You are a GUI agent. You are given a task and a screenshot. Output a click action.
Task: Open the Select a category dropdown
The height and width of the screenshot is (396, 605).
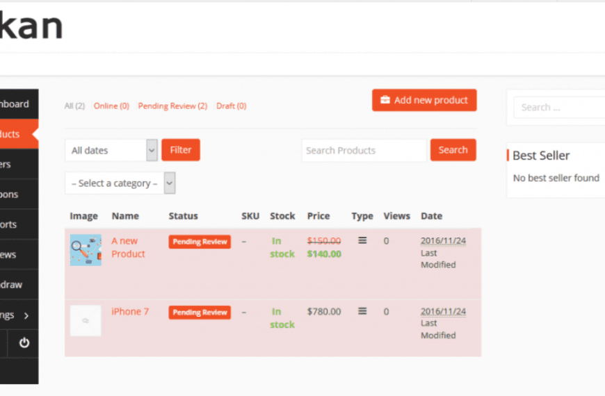120,183
